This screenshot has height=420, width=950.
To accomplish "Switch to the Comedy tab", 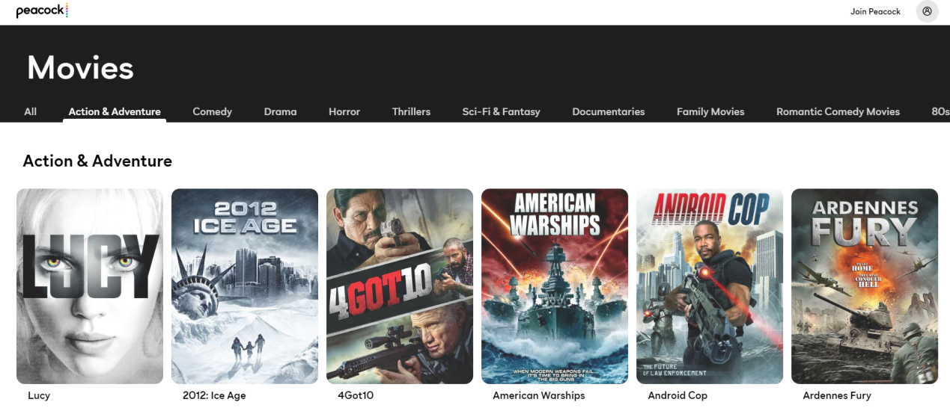I will (x=212, y=111).
